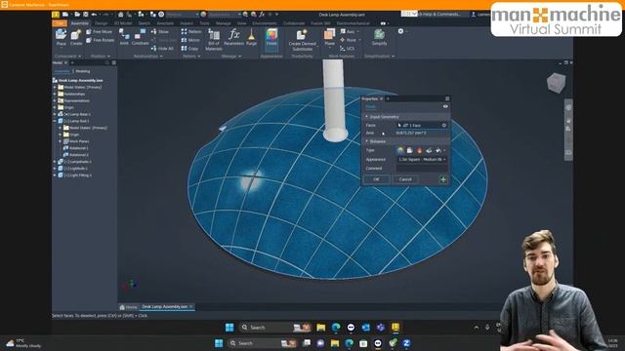Viewport: 625px width, 351px height.
Task: Select the Light Fitting:1 tree item
Action: point(75,175)
